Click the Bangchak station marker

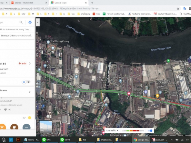[146, 92]
